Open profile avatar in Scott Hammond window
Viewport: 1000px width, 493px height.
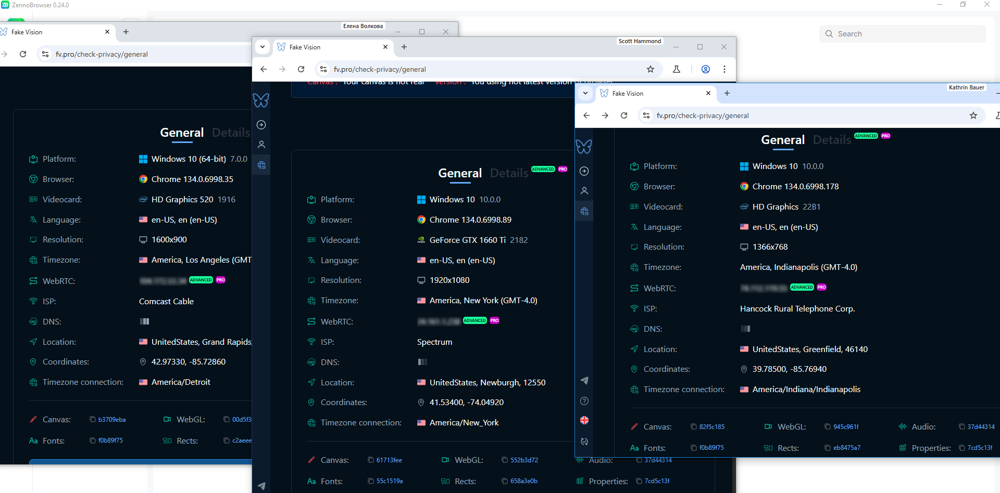click(x=706, y=69)
